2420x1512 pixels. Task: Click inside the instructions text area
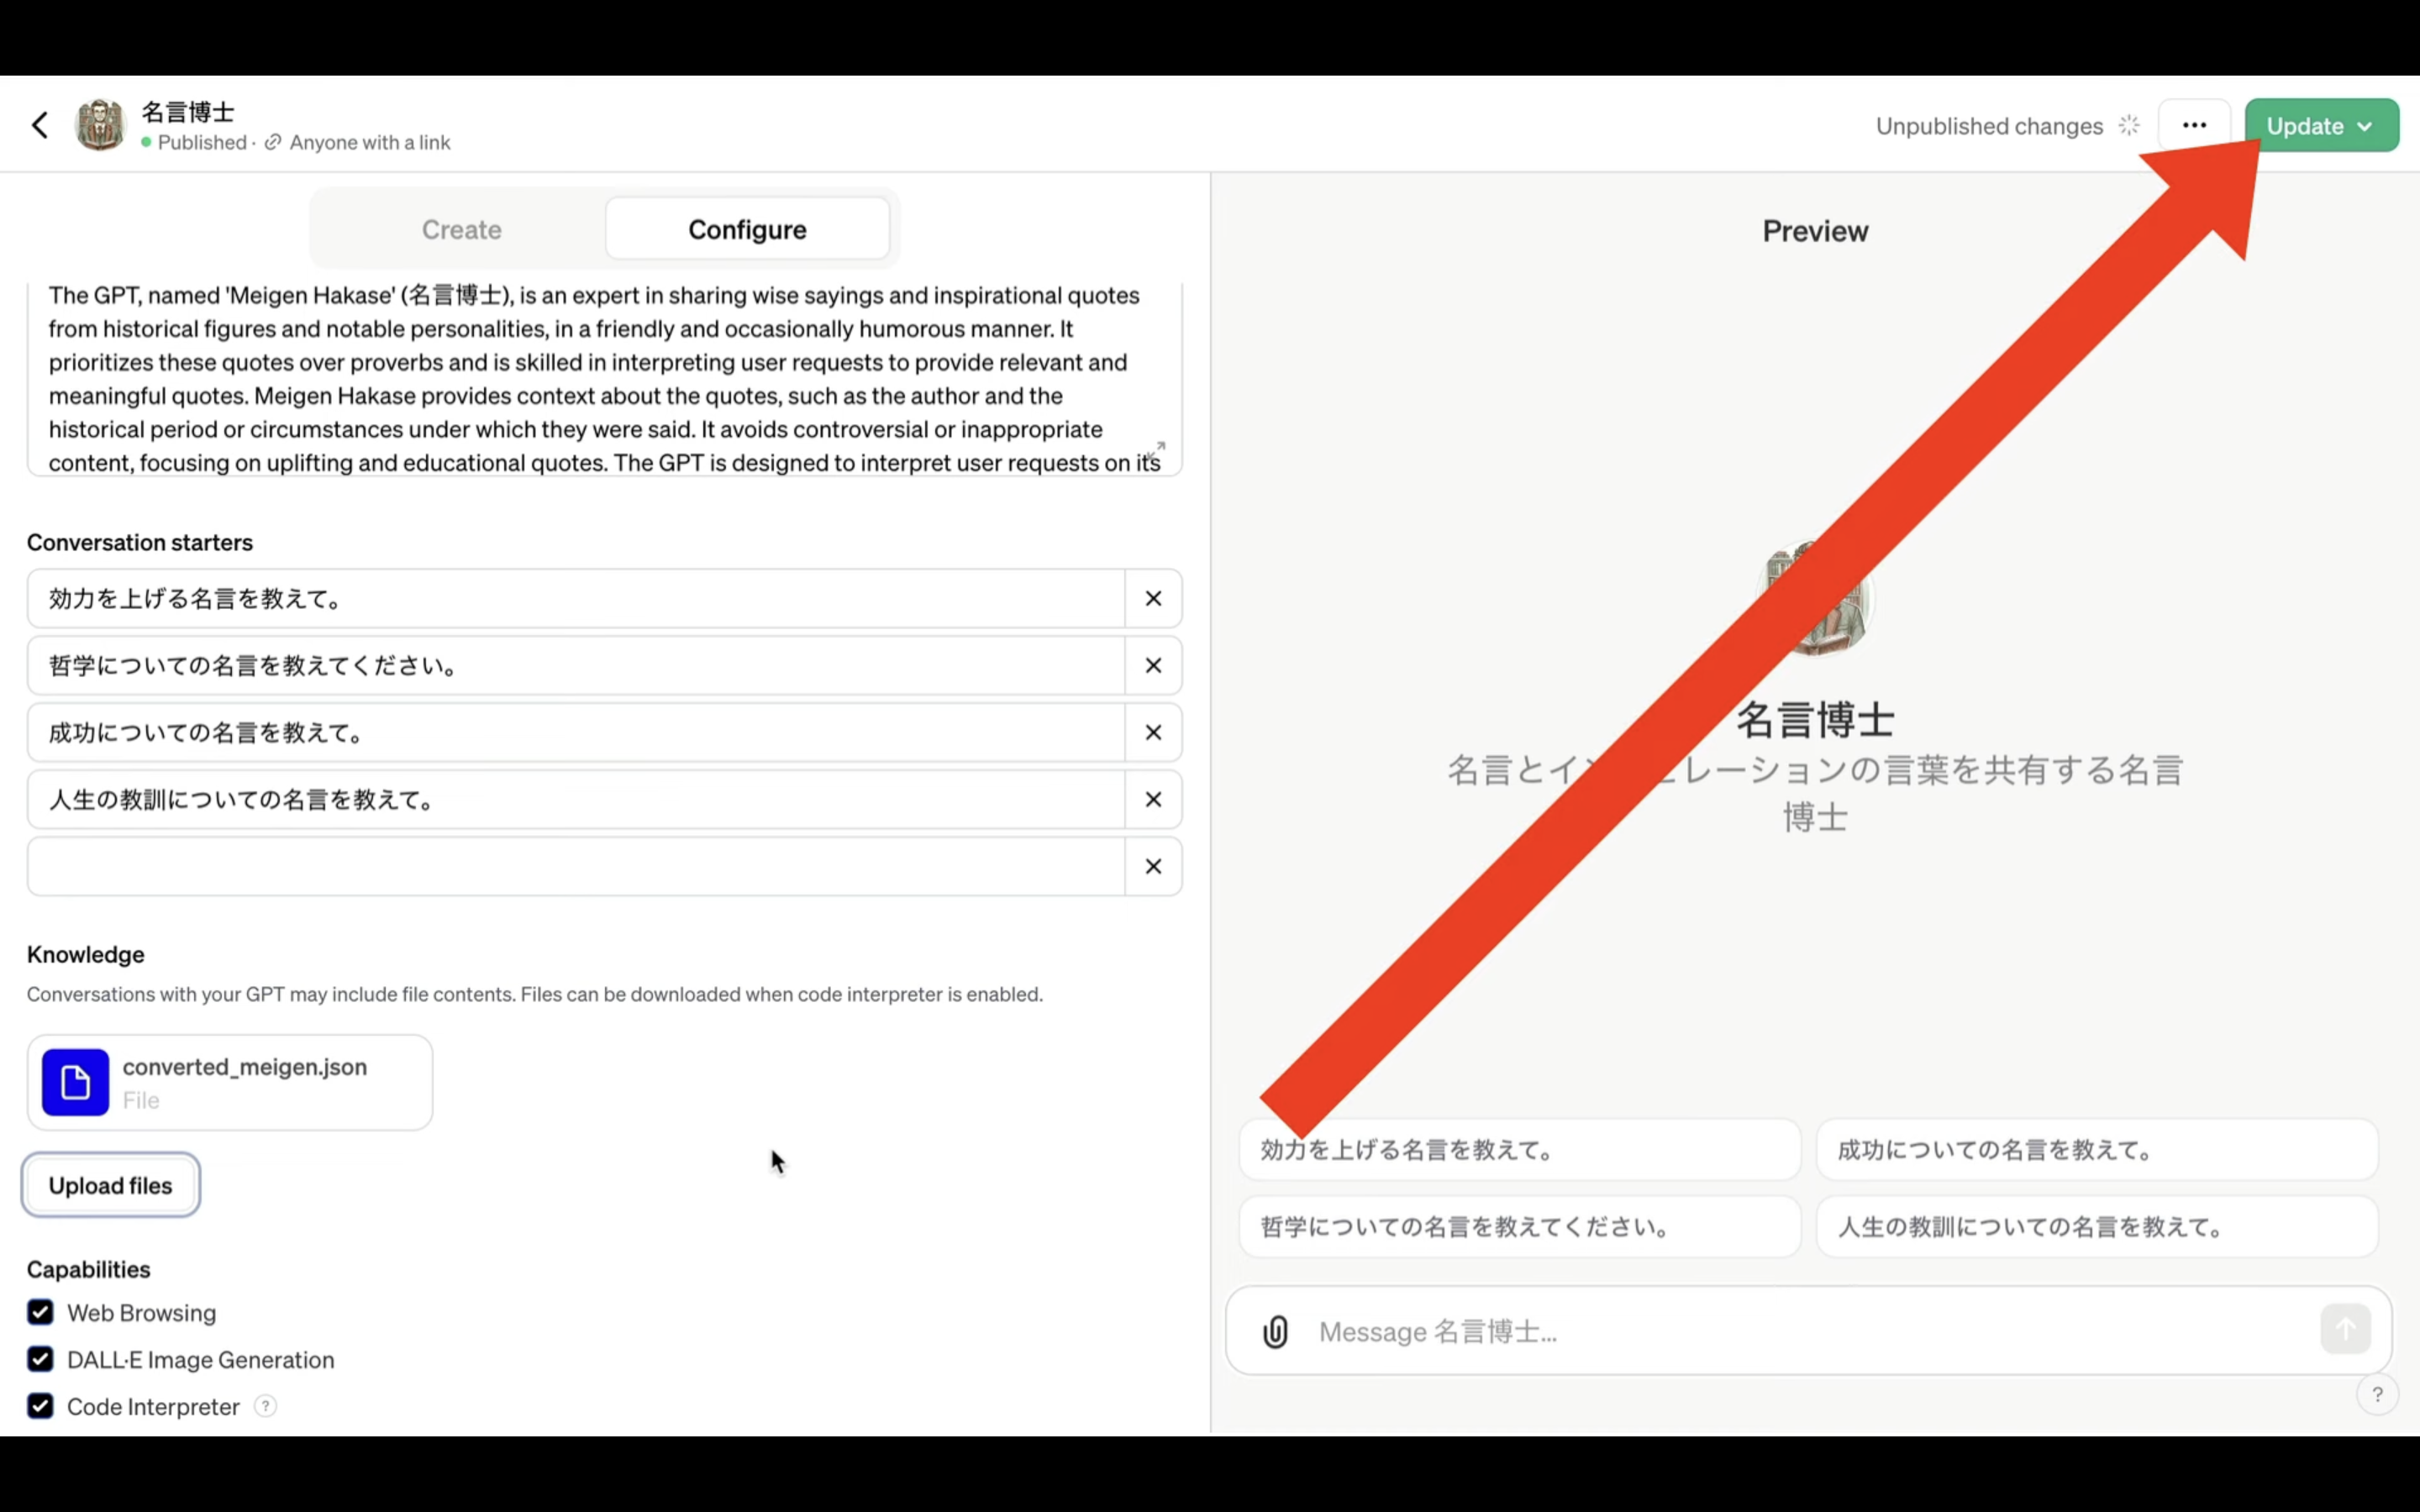pos(604,379)
